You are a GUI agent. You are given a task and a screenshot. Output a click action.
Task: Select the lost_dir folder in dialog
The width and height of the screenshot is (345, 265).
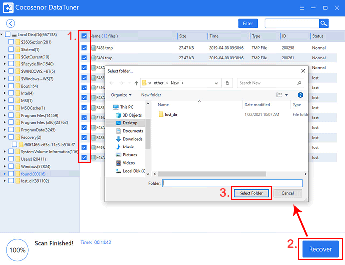click(x=168, y=115)
